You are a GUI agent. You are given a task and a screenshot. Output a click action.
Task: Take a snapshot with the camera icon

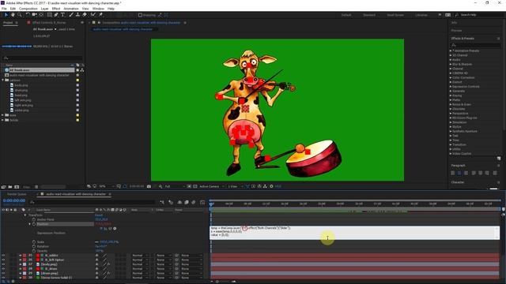coord(149,186)
